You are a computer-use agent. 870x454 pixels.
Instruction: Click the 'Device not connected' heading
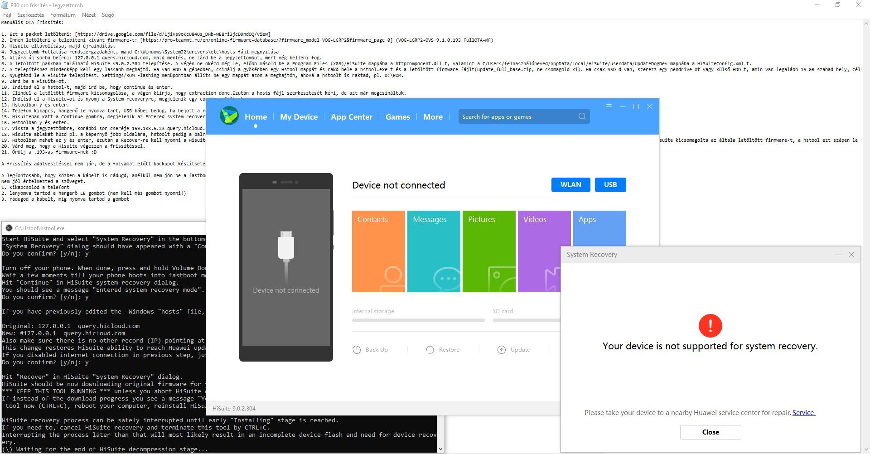pyautogui.click(x=399, y=185)
